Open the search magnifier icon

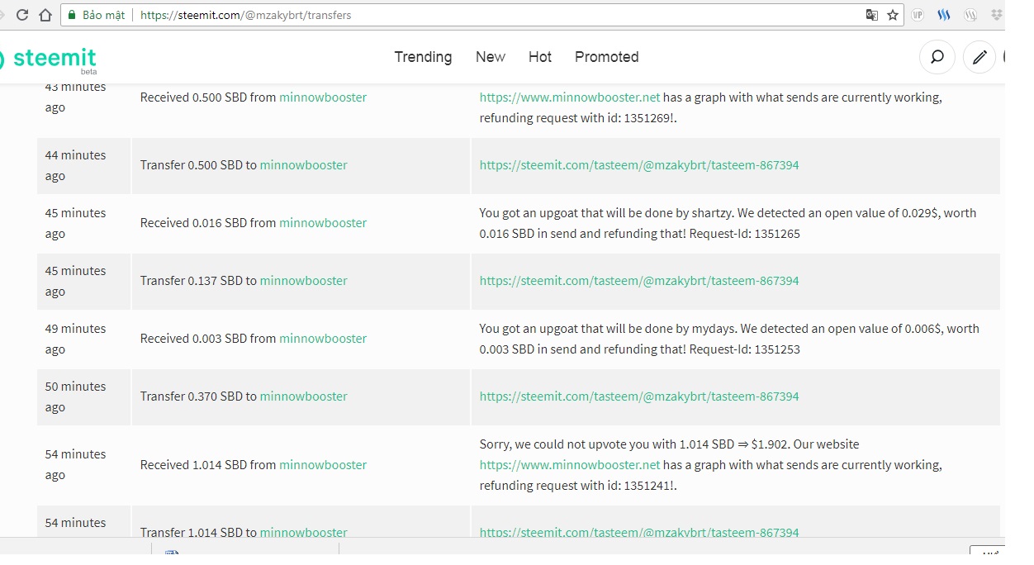(937, 57)
